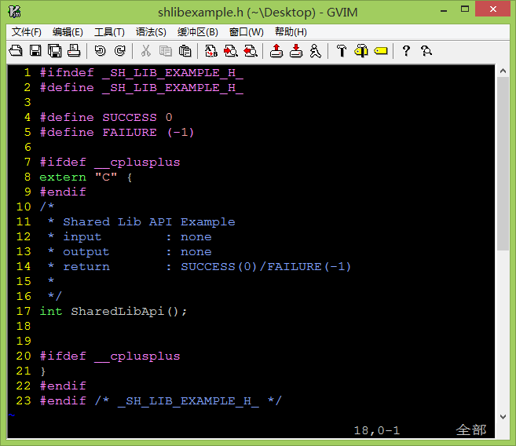This screenshot has height=446, width=516.
Task: Cut selection with scissors icon
Action: coord(146,51)
